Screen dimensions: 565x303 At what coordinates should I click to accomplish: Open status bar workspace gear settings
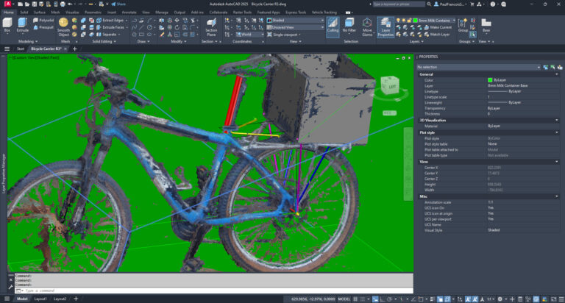point(500,299)
